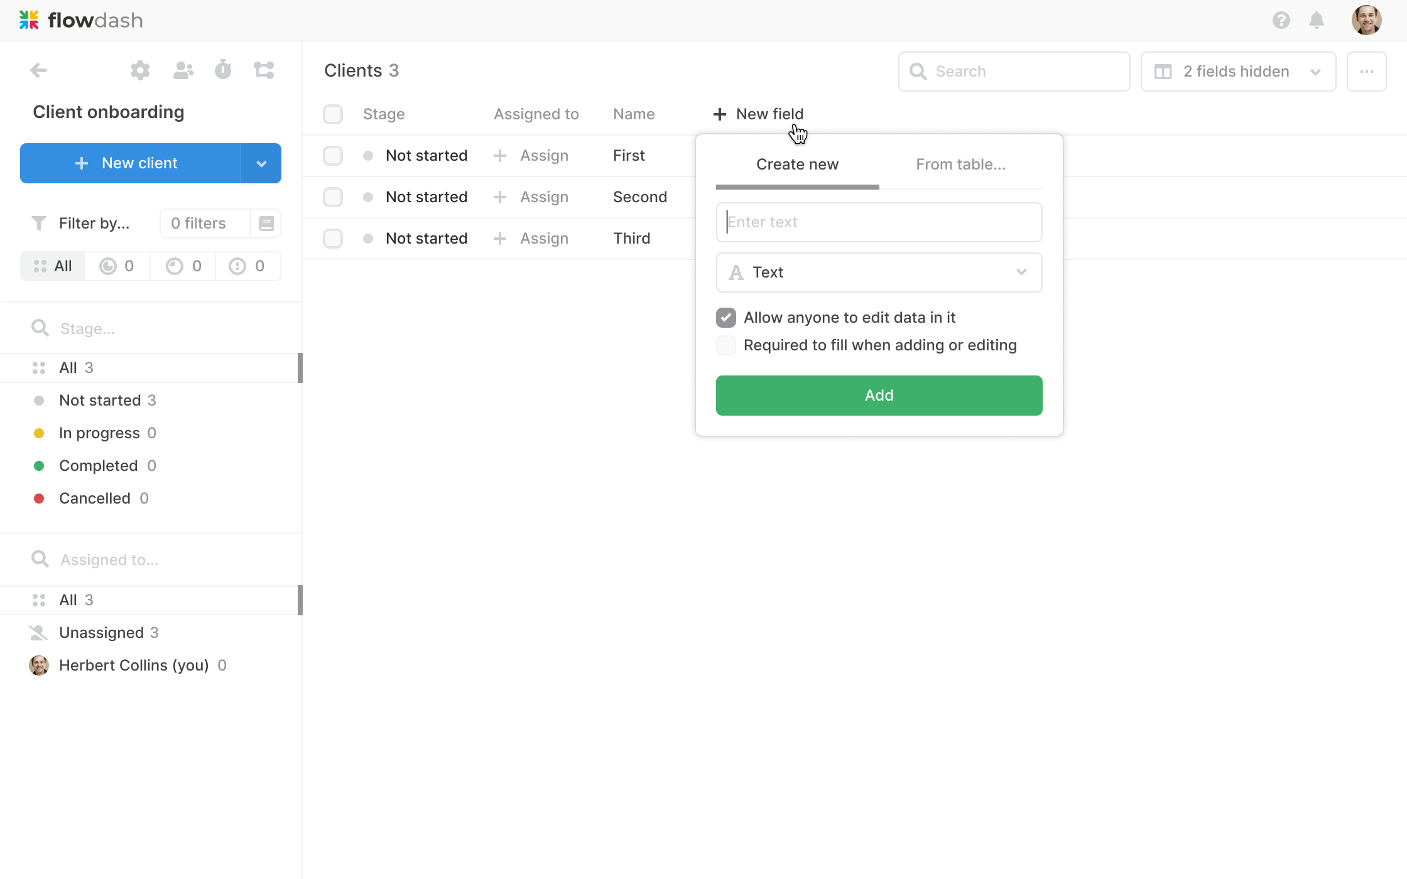Expand the New client dropdown arrow
The height and width of the screenshot is (879, 1407).
[x=261, y=163]
